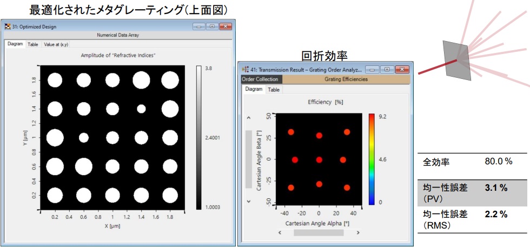Close the Optimized Design window

click(225, 26)
